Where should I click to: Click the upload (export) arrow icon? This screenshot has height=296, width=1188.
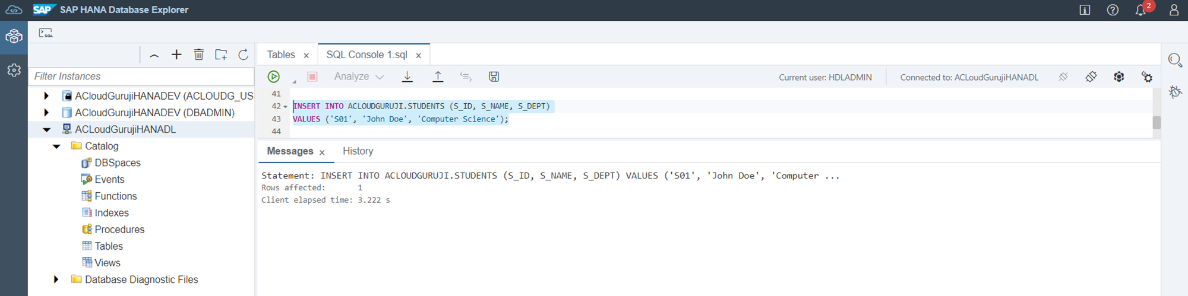[438, 77]
